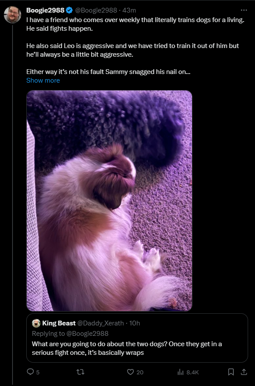Click the 10h timestamp in quoted post
Image resolution: width=255 pixels, height=386 pixels.
(135, 323)
